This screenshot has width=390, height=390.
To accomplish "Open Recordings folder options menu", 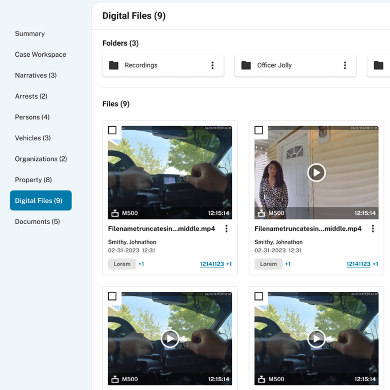I will tap(212, 65).
